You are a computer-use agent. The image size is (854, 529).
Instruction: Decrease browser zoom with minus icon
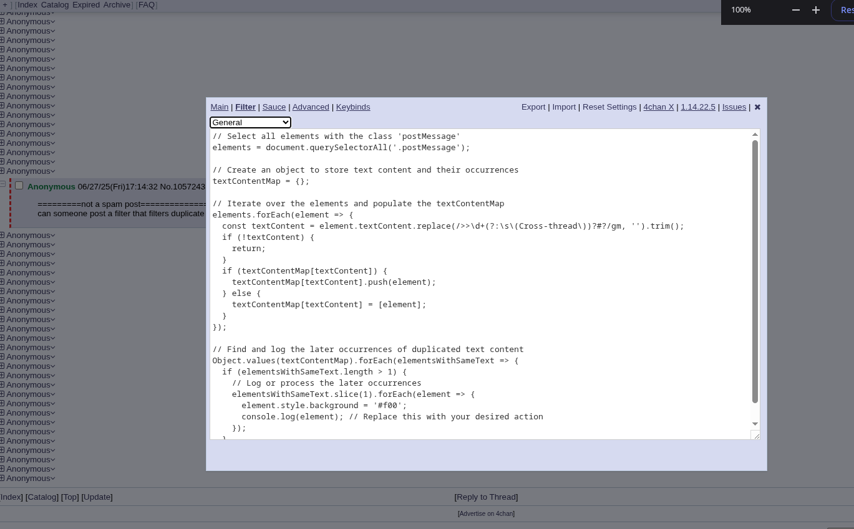tap(796, 10)
